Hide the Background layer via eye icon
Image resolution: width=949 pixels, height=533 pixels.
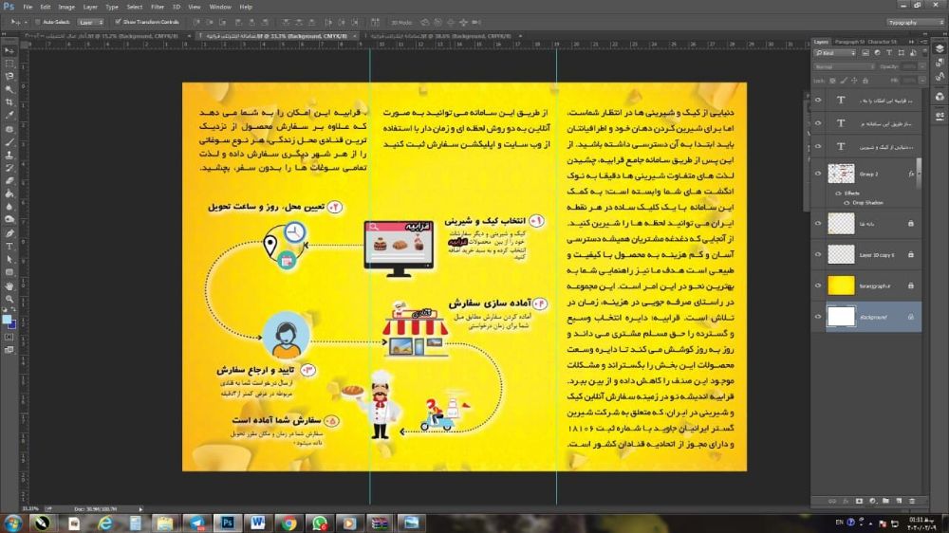click(818, 317)
